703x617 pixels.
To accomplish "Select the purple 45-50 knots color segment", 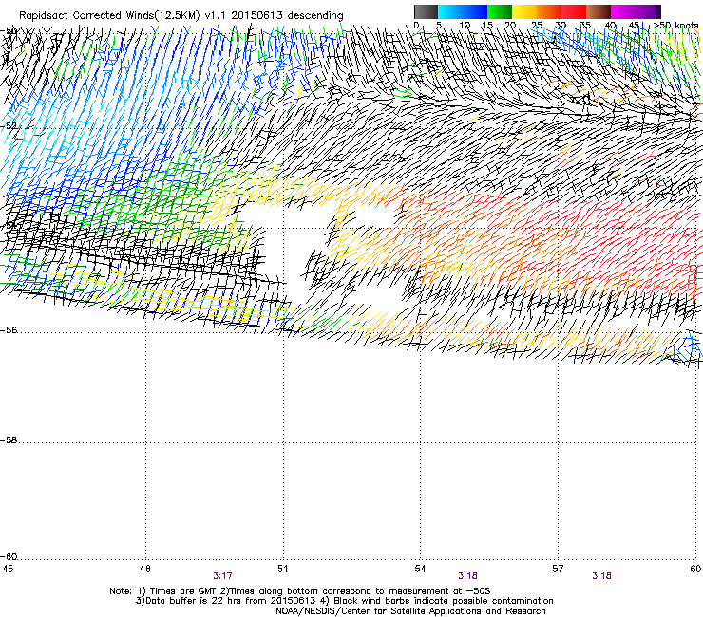I will tap(648, 11).
